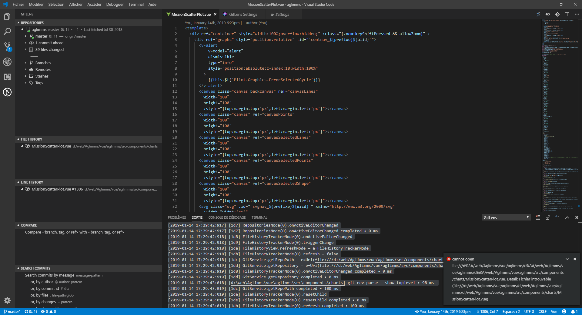Open the output channel dropdown showing GitLens
Image resolution: width=582 pixels, height=315 pixels.
(506, 217)
